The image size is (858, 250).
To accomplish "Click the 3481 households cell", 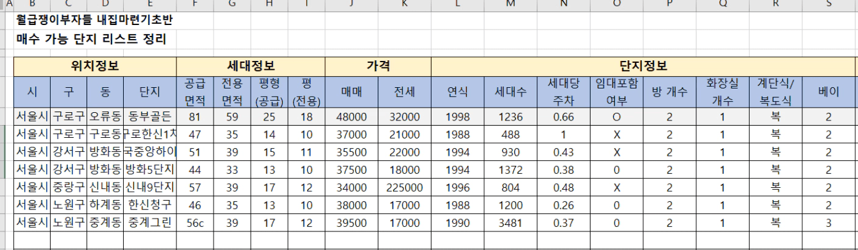I will pyautogui.click(x=510, y=223).
